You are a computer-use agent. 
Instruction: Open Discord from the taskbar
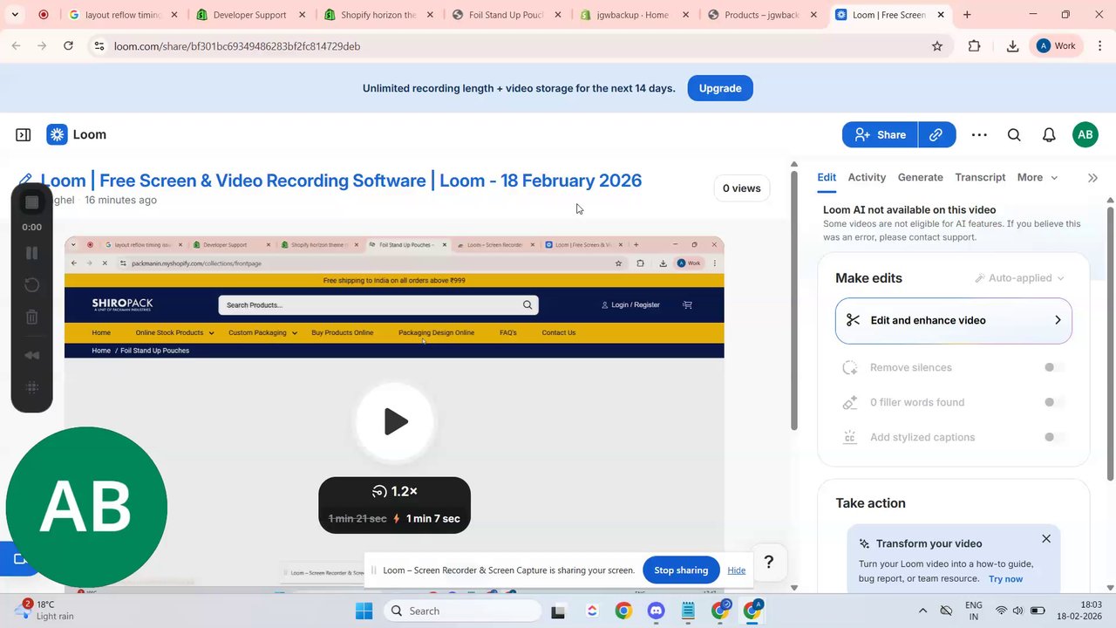(657, 611)
